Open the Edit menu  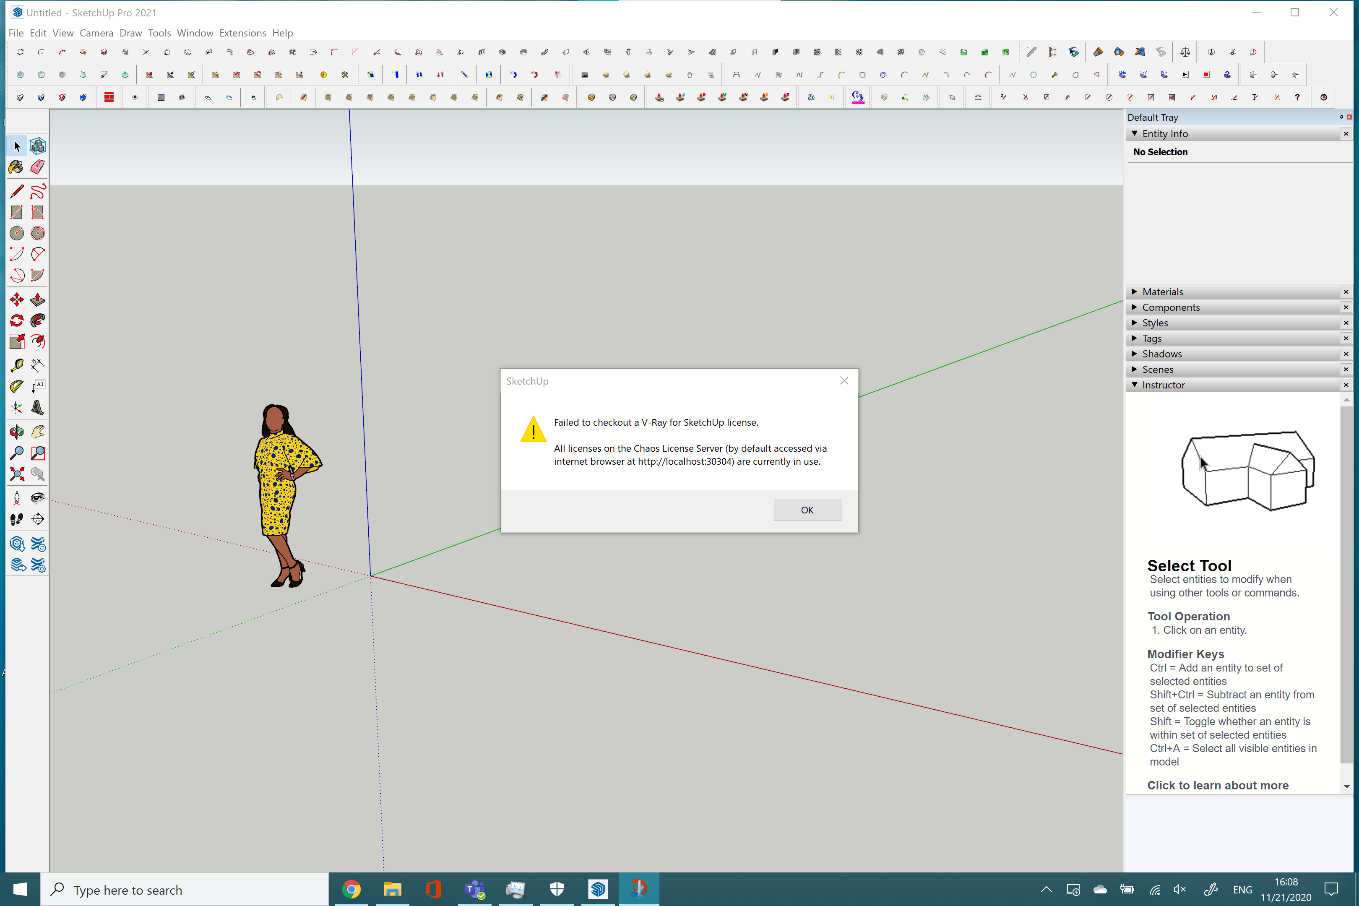coord(38,33)
